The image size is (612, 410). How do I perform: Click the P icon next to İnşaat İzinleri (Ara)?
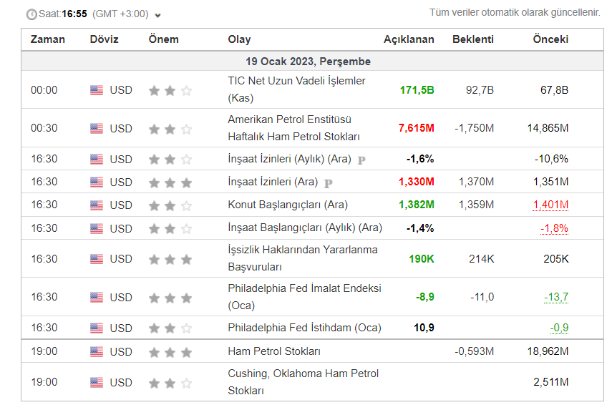[x=329, y=183]
